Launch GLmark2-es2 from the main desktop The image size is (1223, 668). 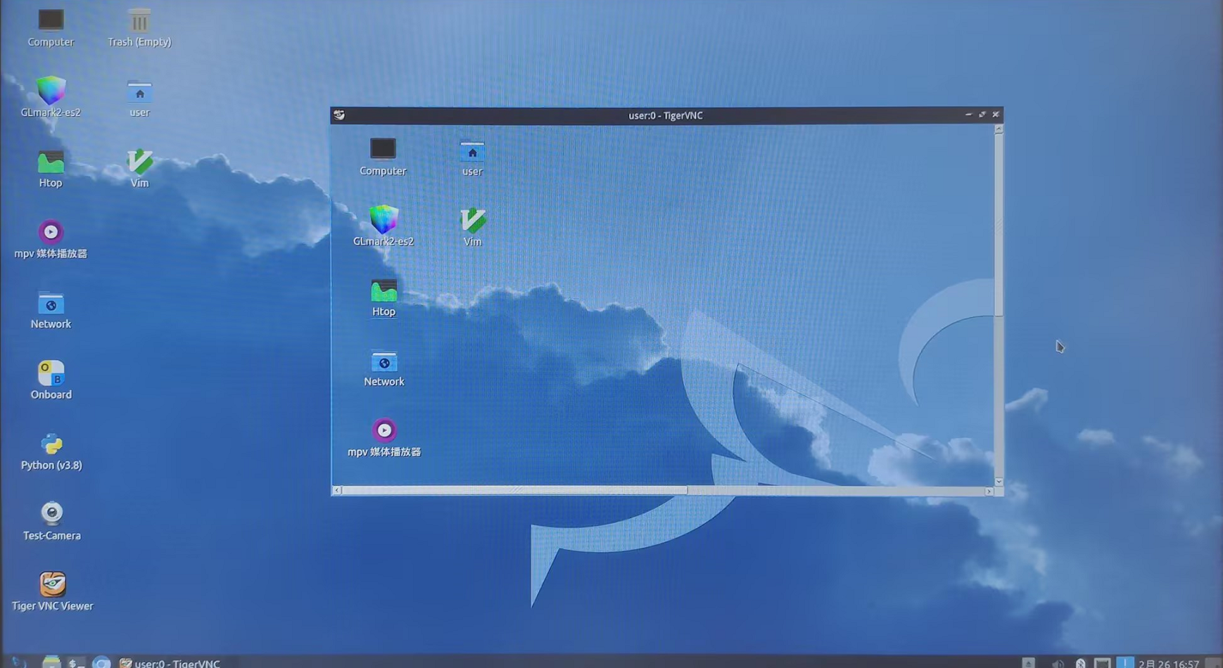pyautogui.click(x=51, y=97)
